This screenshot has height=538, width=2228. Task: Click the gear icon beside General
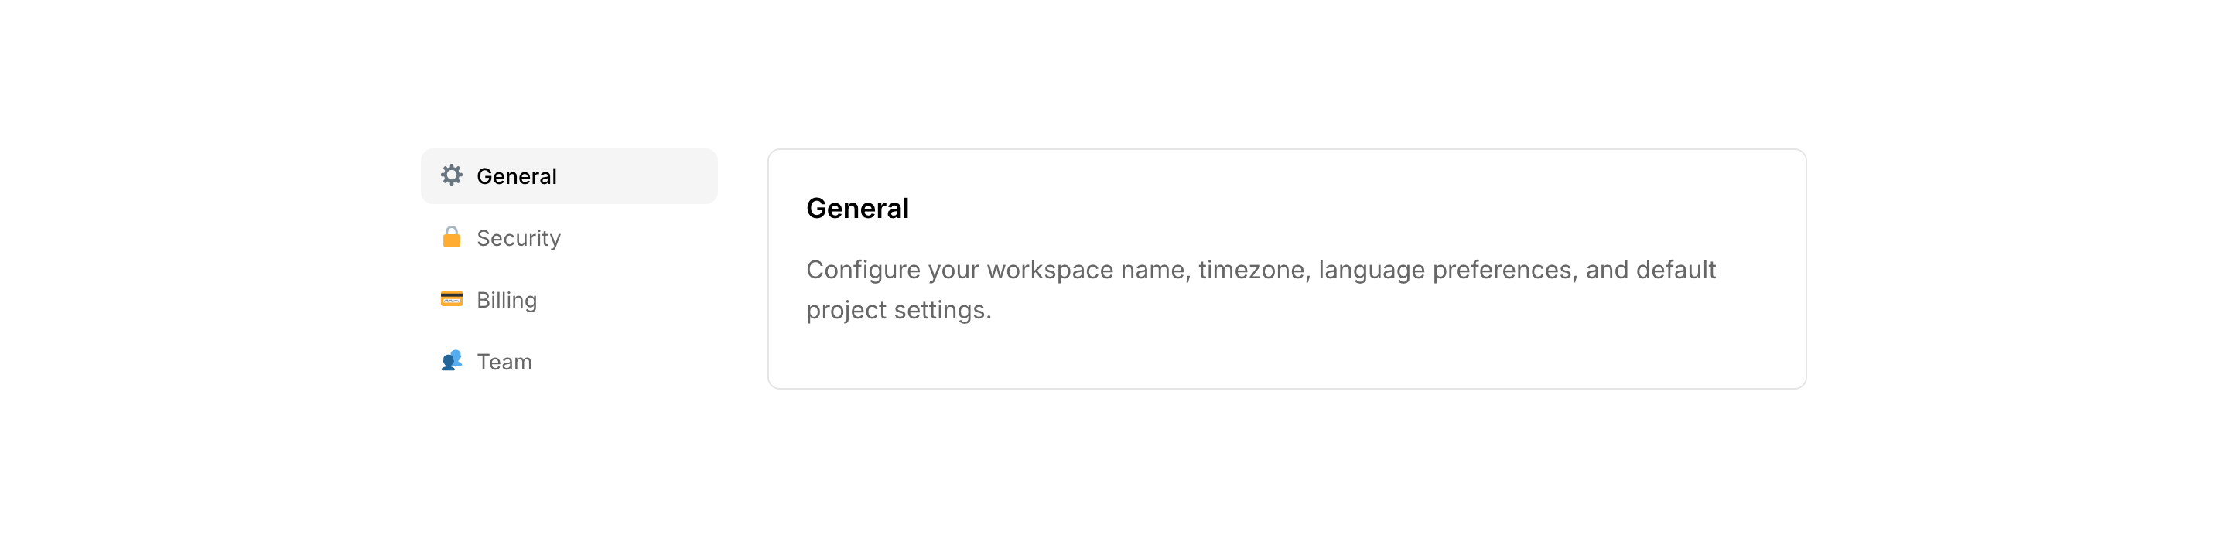tap(452, 175)
